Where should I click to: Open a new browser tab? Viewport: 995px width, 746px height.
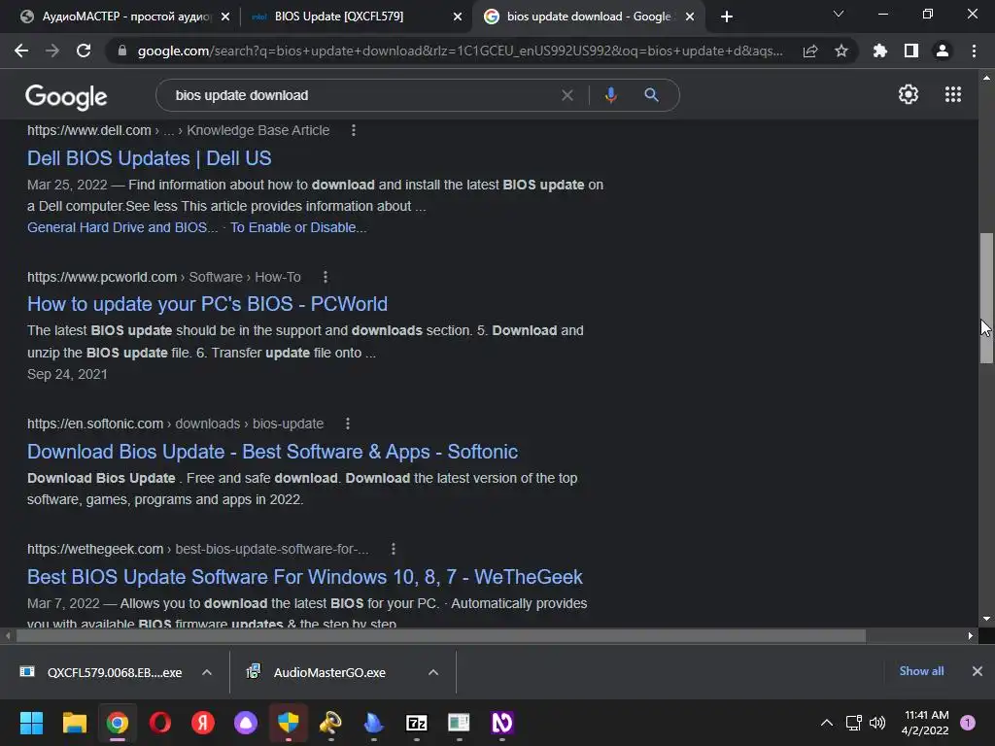point(727,17)
